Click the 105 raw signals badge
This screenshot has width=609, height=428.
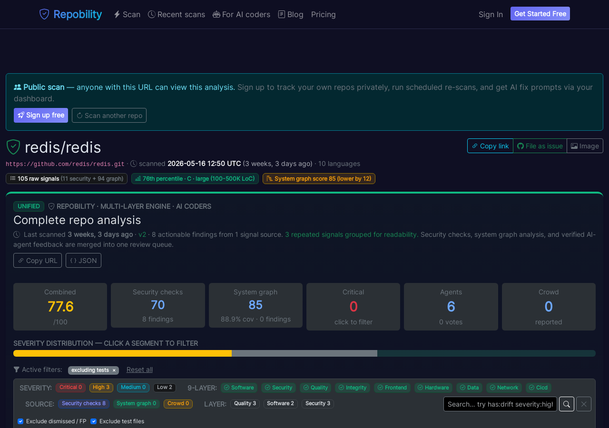[67, 179]
